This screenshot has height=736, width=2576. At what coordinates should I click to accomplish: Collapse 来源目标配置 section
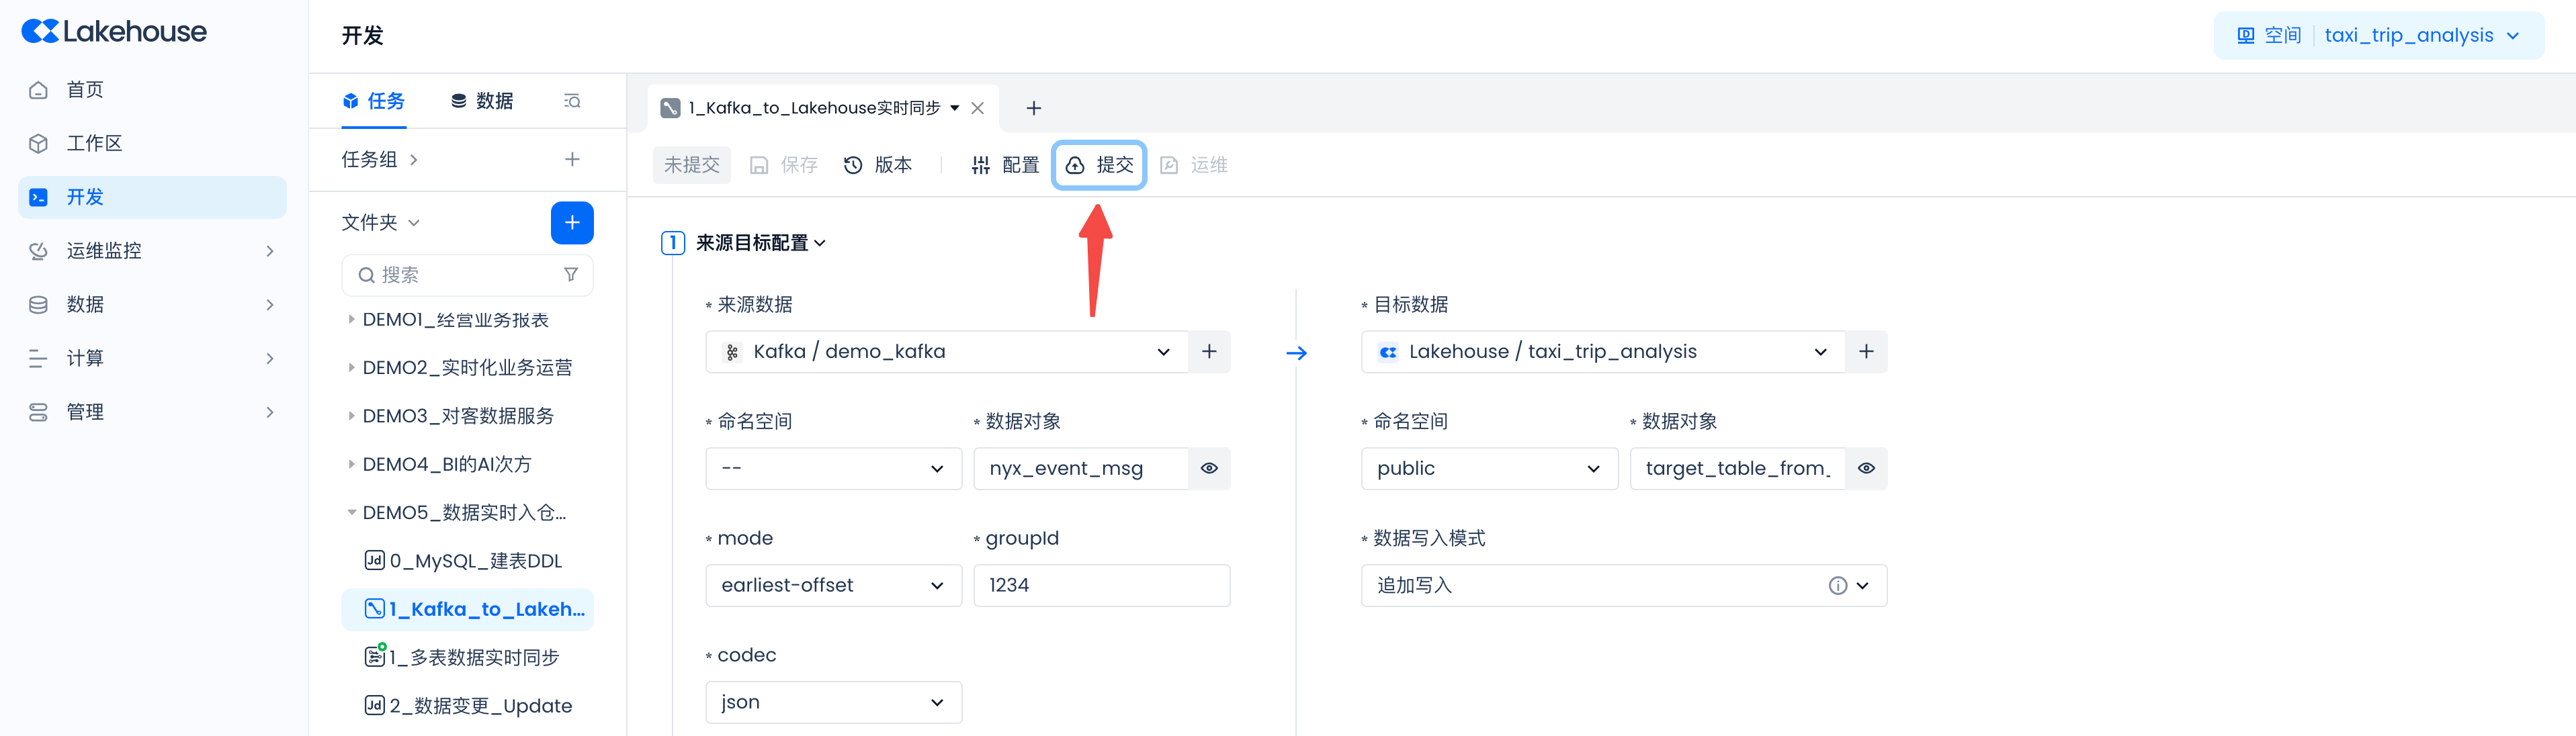pos(821,243)
